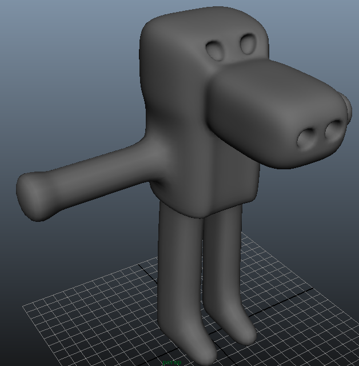
Task: Click the persp camera label
Action: point(171,363)
